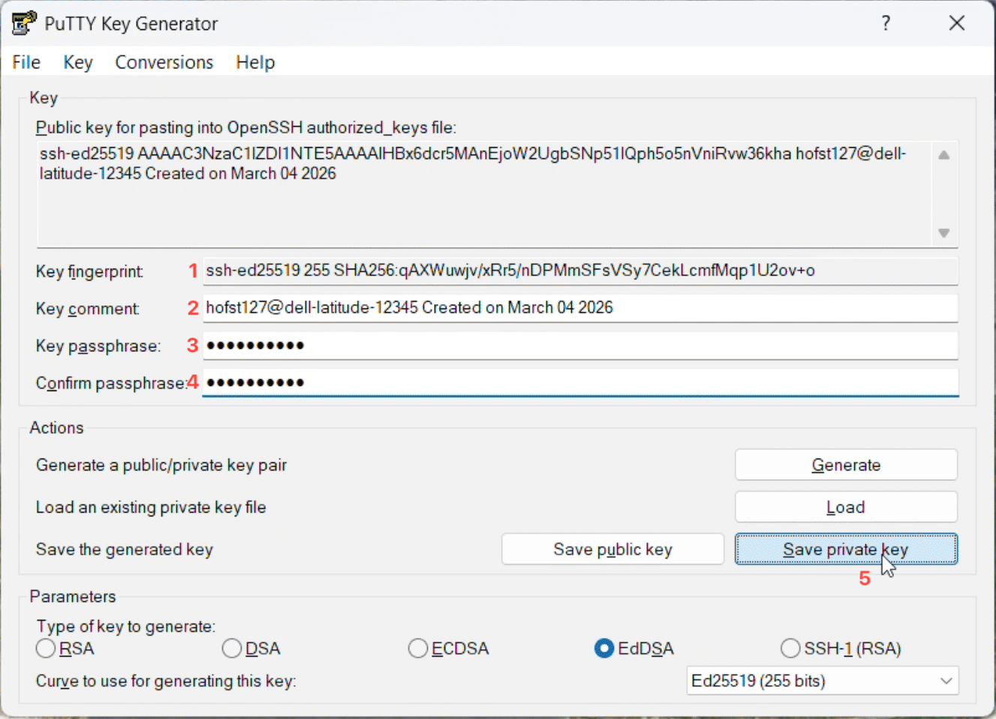This screenshot has height=719, width=996.
Task: Click the Load button
Action: click(846, 507)
